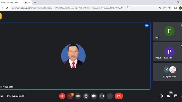Raise hand in the meeting
Screen dimensions: 182x102
[86, 96]
